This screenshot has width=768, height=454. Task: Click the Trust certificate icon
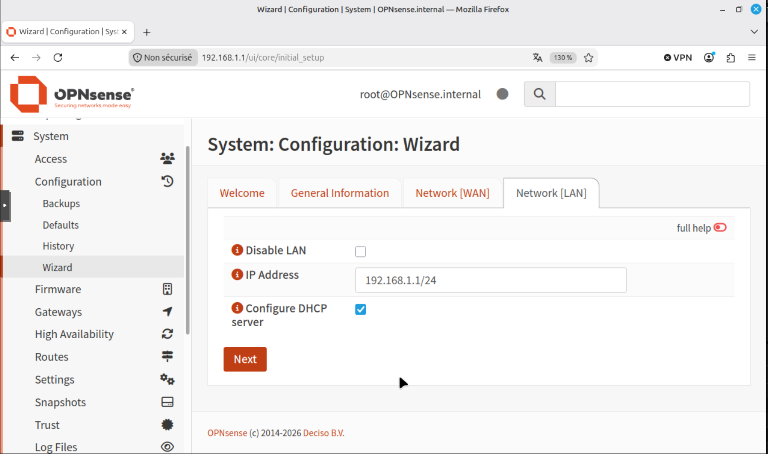[x=167, y=424]
